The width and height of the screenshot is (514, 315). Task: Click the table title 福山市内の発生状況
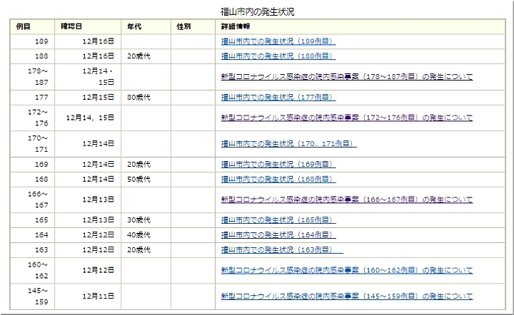pyautogui.click(x=257, y=11)
